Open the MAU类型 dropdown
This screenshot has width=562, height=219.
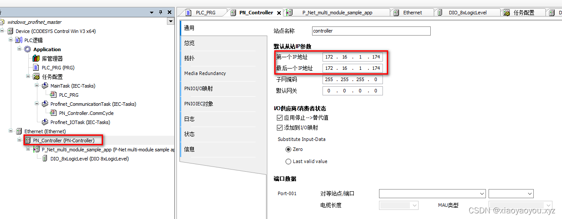coord(548,205)
